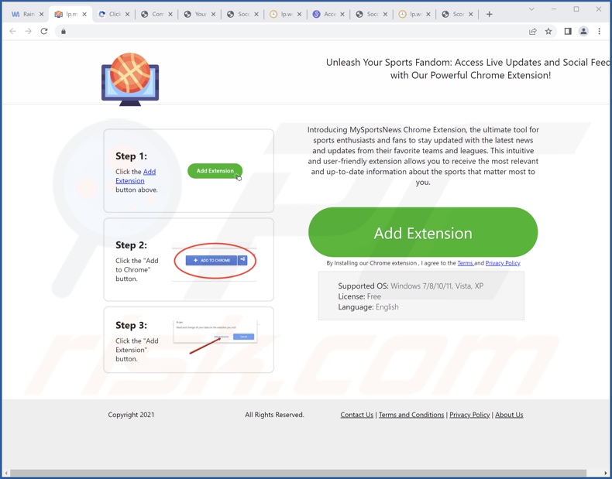Expand the tab search chevron
The width and height of the screenshot is (612, 479).
coord(531,9)
